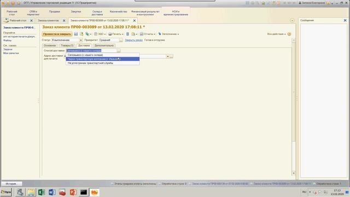This screenshot has width=350, height=197.
Task: Select На усмотрение транспортной службы option
Action: pyautogui.click(x=102, y=63)
